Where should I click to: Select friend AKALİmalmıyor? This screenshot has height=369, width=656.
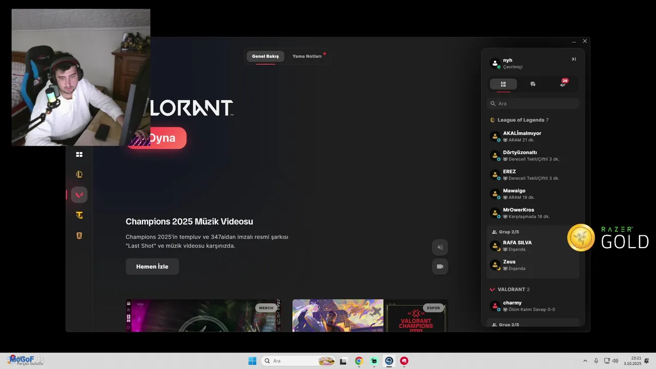[x=533, y=136]
